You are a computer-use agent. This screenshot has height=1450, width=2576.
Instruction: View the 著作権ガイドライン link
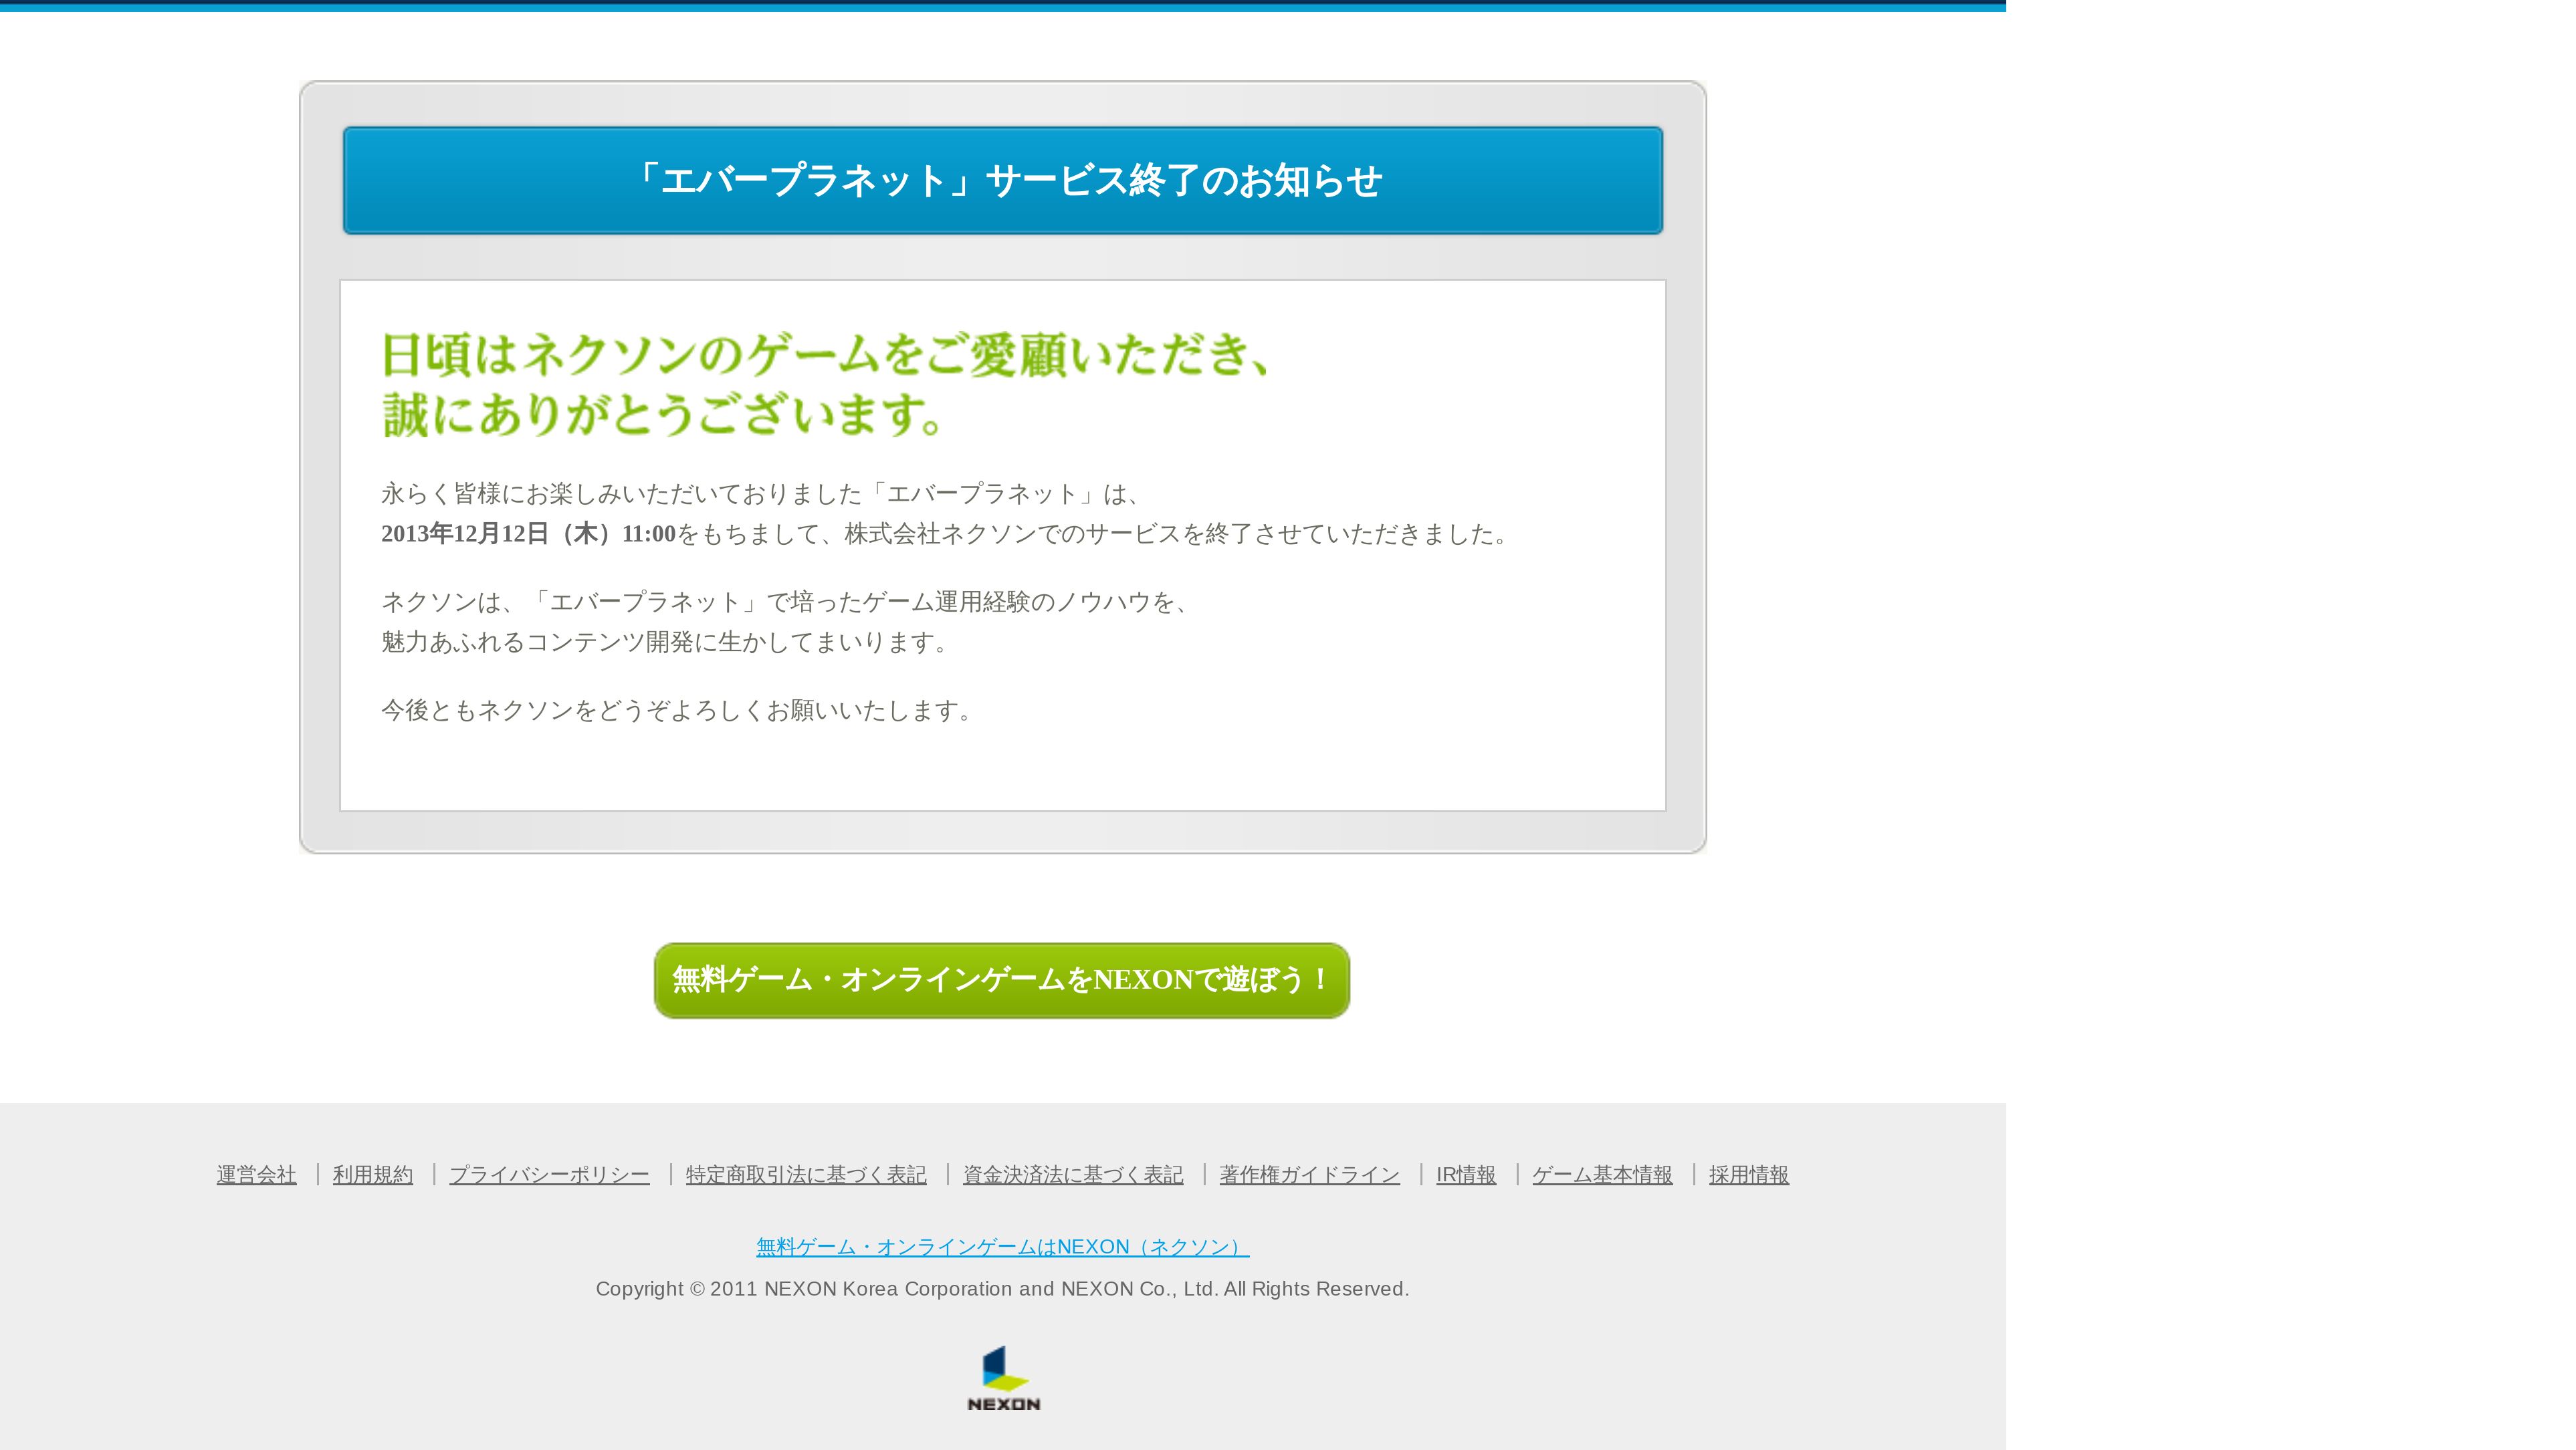tap(1309, 1174)
